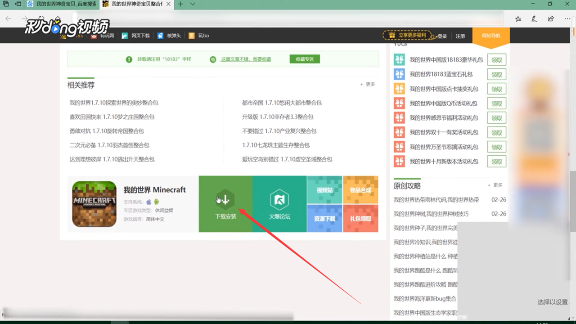
Task: Open 1.7.10七龙珠主题生存整合包
Action: click(x=276, y=145)
